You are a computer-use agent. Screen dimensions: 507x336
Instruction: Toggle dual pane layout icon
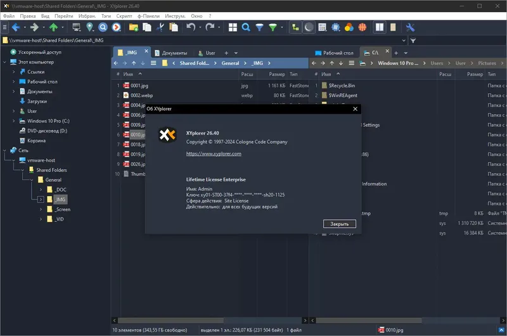coord(380,27)
